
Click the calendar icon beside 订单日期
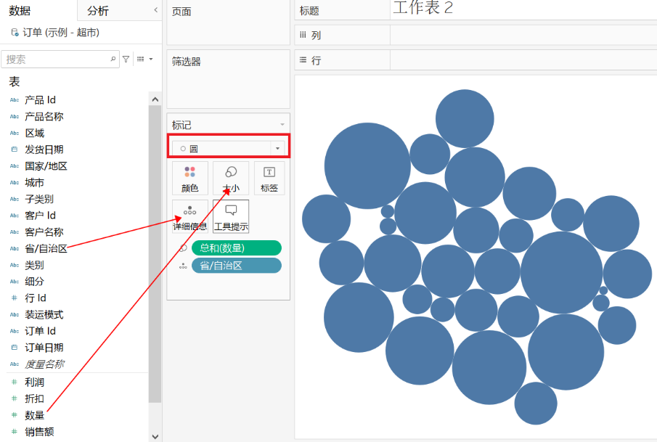point(15,348)
